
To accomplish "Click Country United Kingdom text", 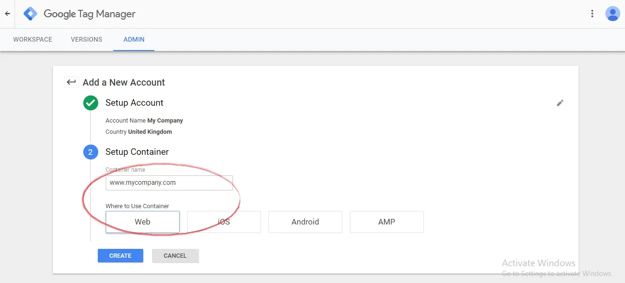I will tap(138, 132).
